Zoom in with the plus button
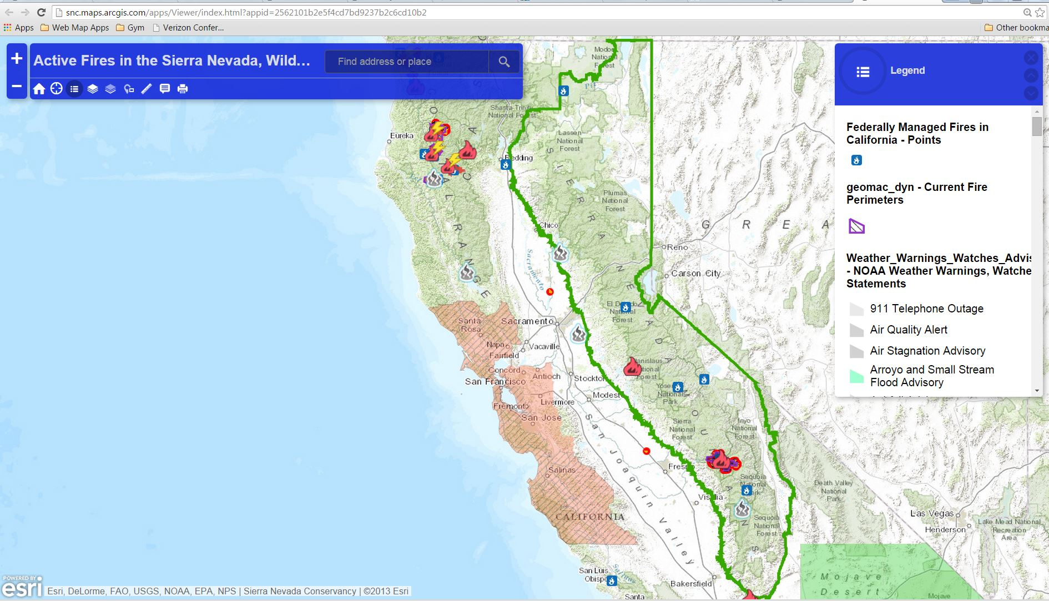This screenshot has width=1049, height=601. (17, 58)
